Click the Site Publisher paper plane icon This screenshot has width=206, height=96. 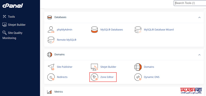click(51, 67)
